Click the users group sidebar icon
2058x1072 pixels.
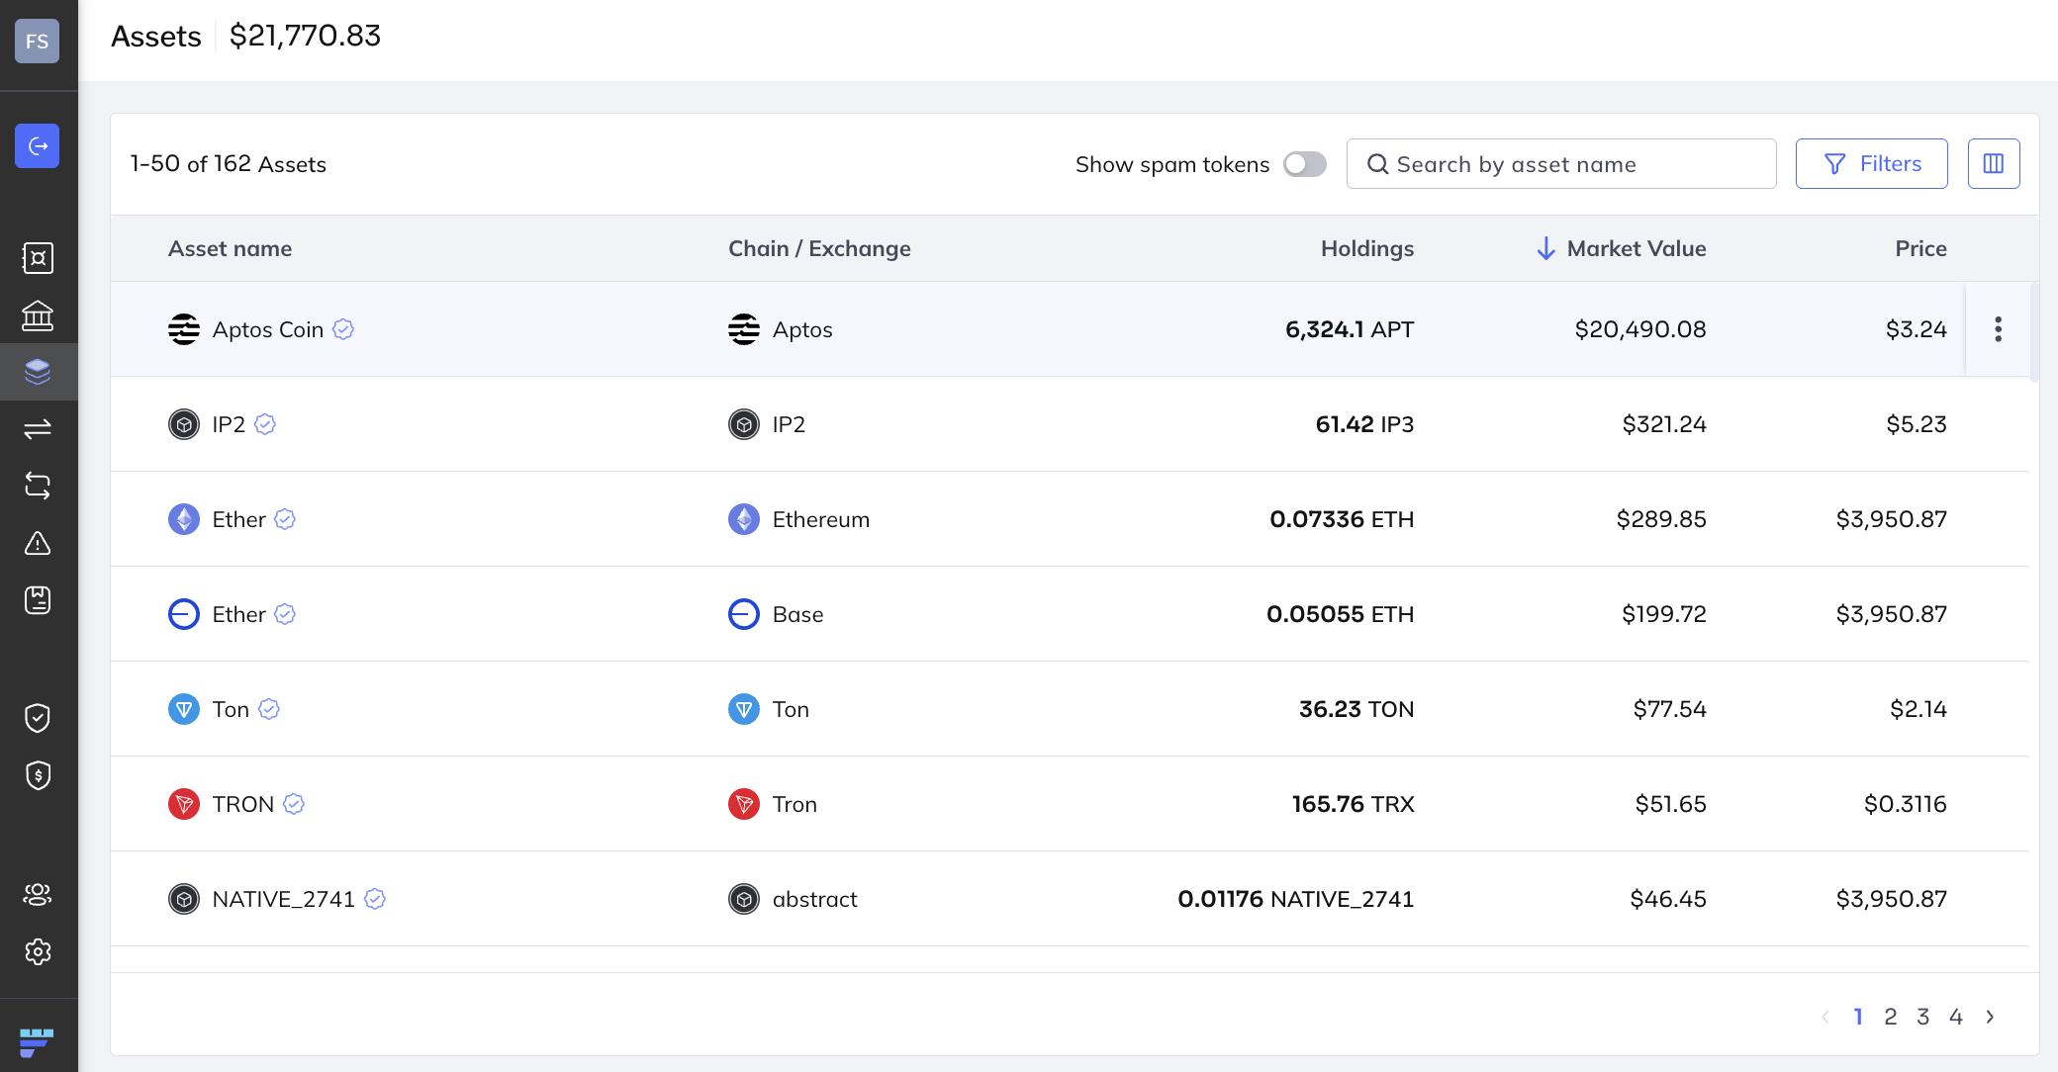[38, 894]
